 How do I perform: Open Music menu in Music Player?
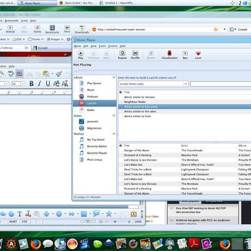(x=77, y=46)
